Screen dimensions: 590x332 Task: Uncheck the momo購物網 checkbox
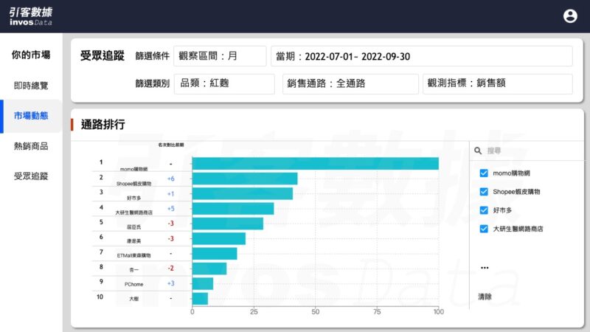pos(484,173)
